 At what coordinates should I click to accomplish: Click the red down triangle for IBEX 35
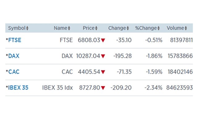103,88
